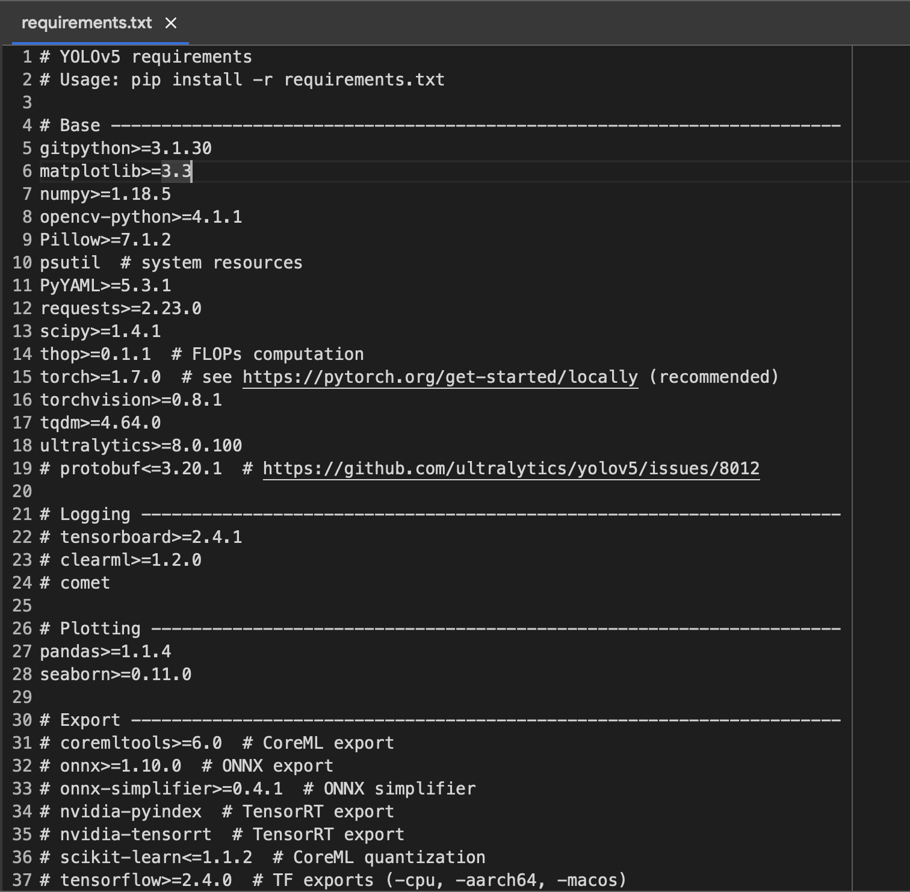Click the '# onnx-simplifier>=0.4.1' line
Viewport: 910px width, 892px height.
click(x=258, y=788)
